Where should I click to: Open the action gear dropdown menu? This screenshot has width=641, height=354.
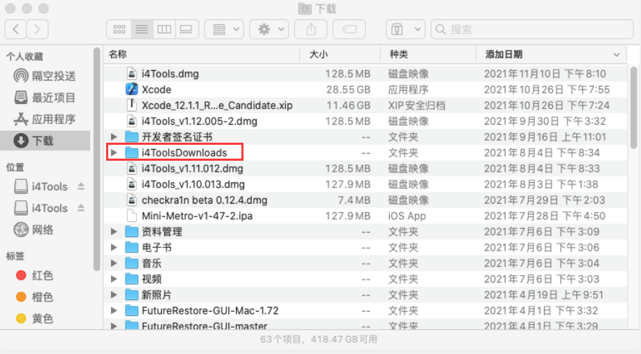[269, 29]
